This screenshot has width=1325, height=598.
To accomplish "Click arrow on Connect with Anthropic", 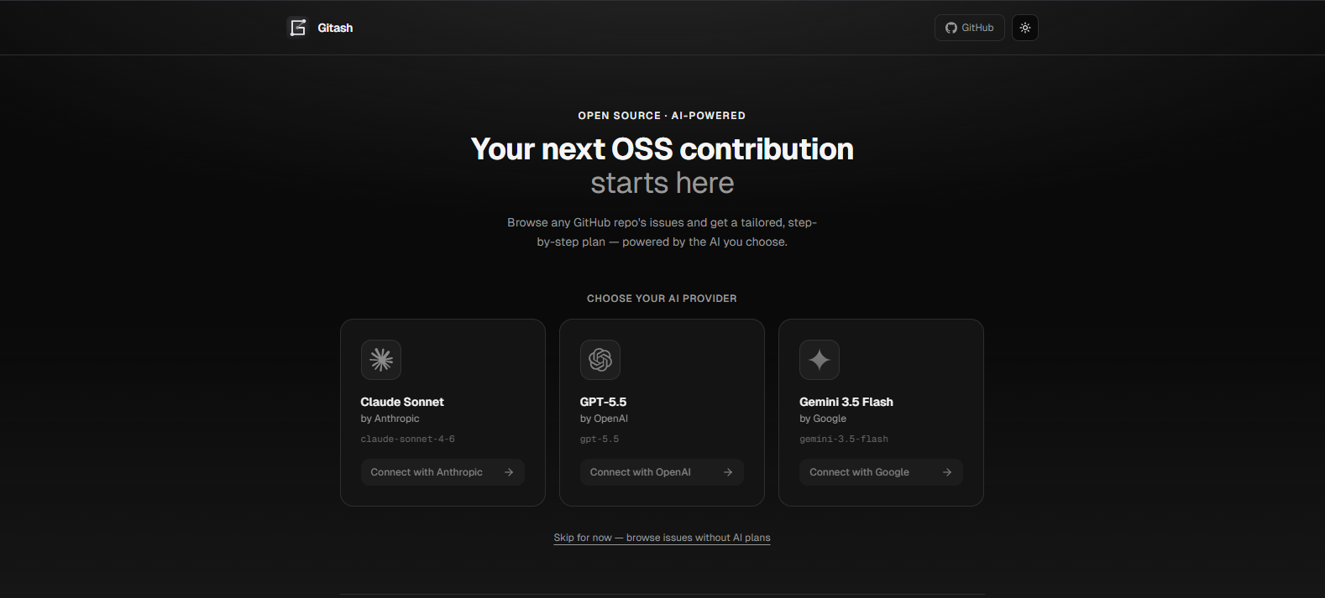I will point(509,472).
